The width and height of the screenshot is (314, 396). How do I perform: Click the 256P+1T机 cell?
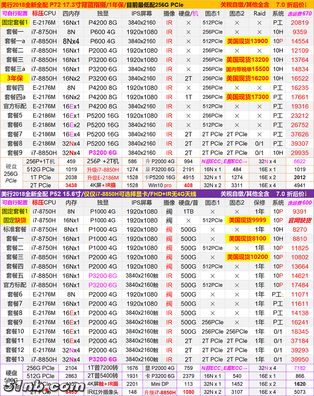pyautogui.click(x=41, y=161)
